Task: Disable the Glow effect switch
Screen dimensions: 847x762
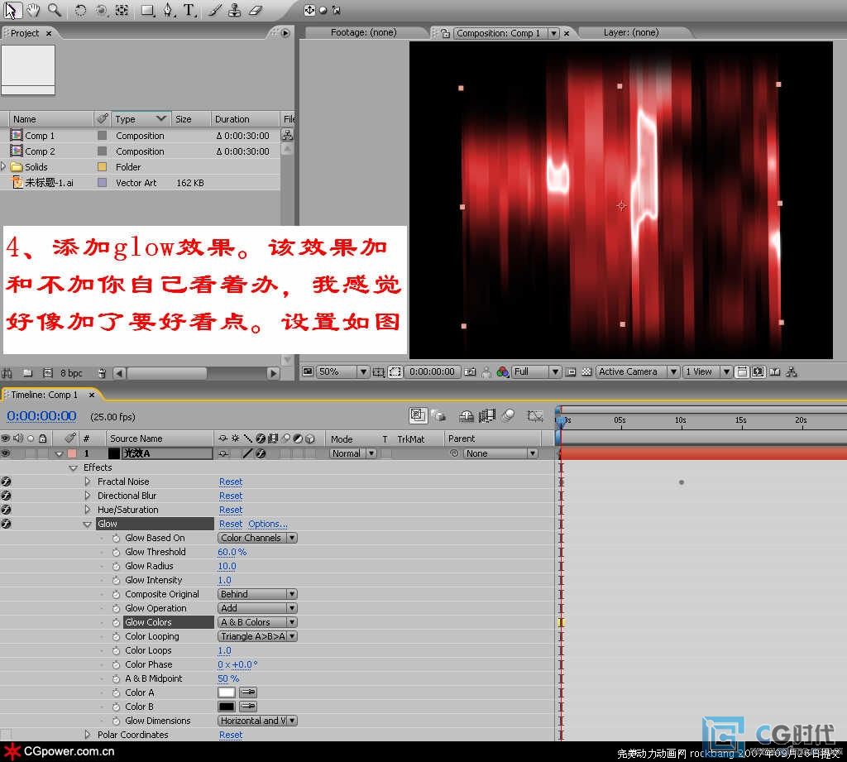Action: (x=6, y=524)
